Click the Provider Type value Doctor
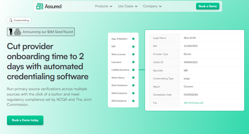 187,54
